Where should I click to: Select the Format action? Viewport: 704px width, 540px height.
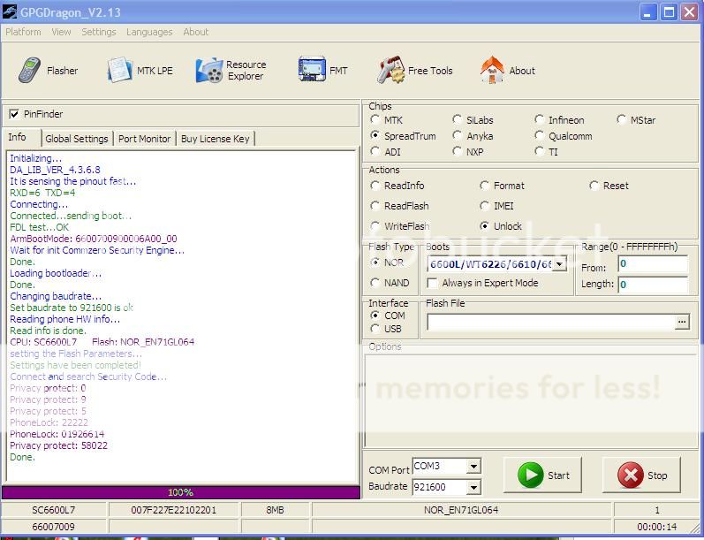coord(484,186)
